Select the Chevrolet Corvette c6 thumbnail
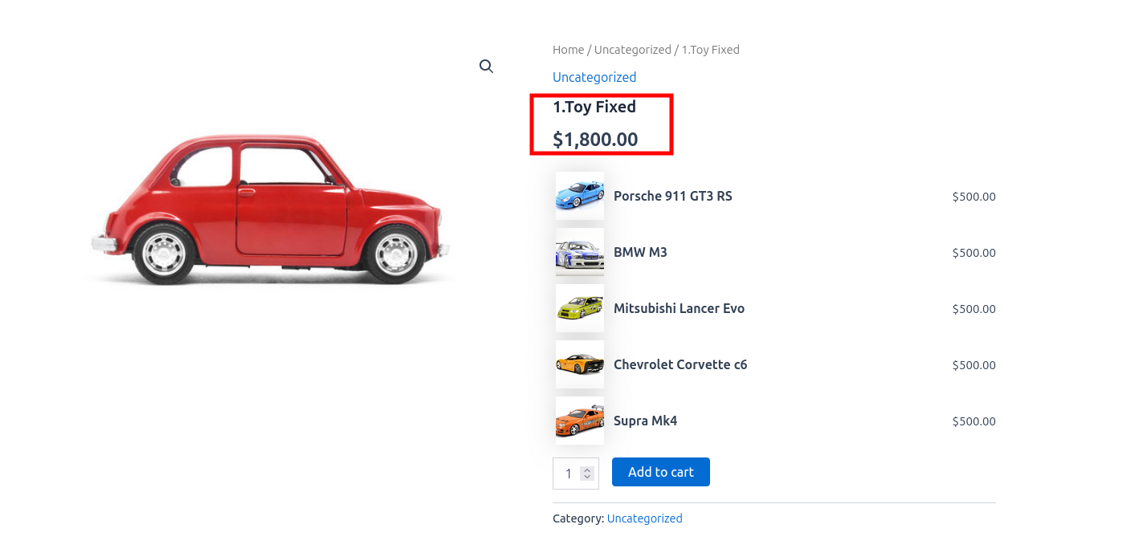1147x557 pixels. pyautogui.click(x=580, y=364)
